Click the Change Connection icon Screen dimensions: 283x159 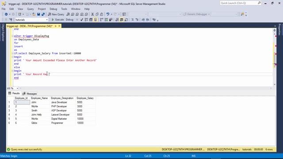pos(11,19)
